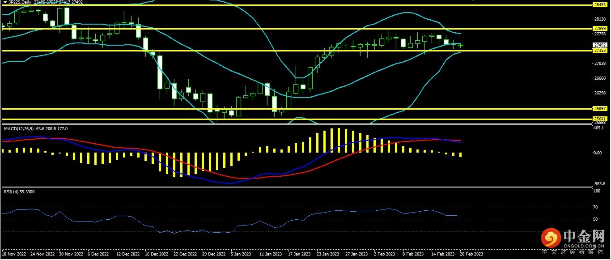Image resolution: width=611 pixels, height=260 pixels.
Task: Click the RSI 70 level scale label
Action: [596, 207]
